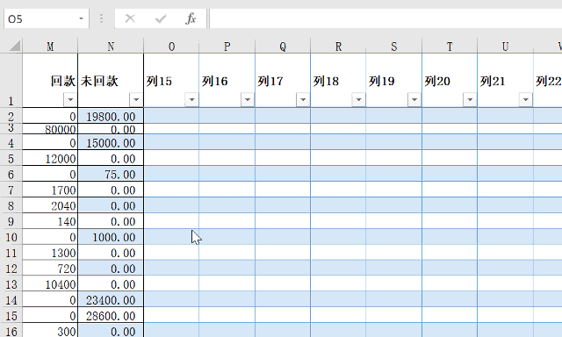Select row 5 header
The height and width of the screenshot is (337, 562).
[x=11, y=158]
